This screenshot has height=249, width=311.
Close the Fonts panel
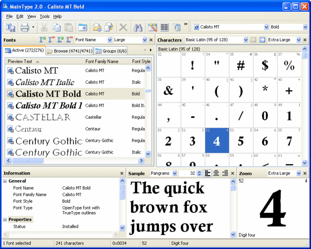[151, 40]
